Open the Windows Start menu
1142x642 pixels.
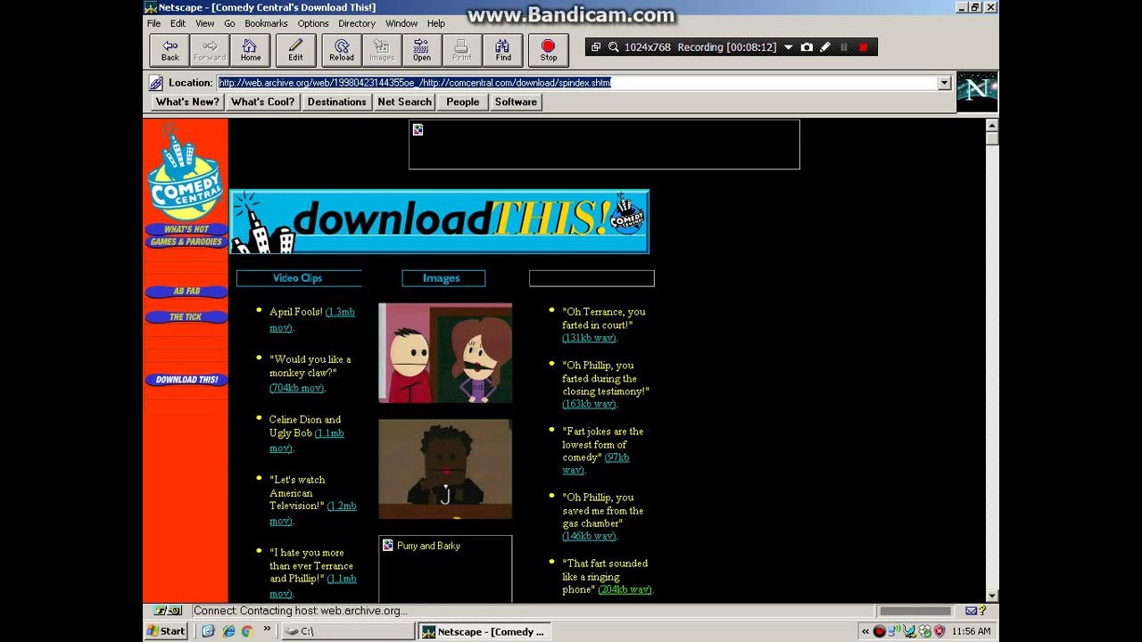(166, 631)
